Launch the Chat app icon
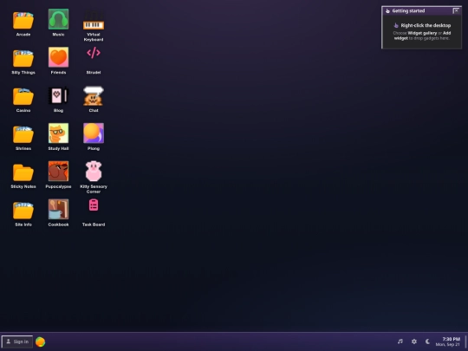This screenshot has height=351, width=468. (94, 96)
